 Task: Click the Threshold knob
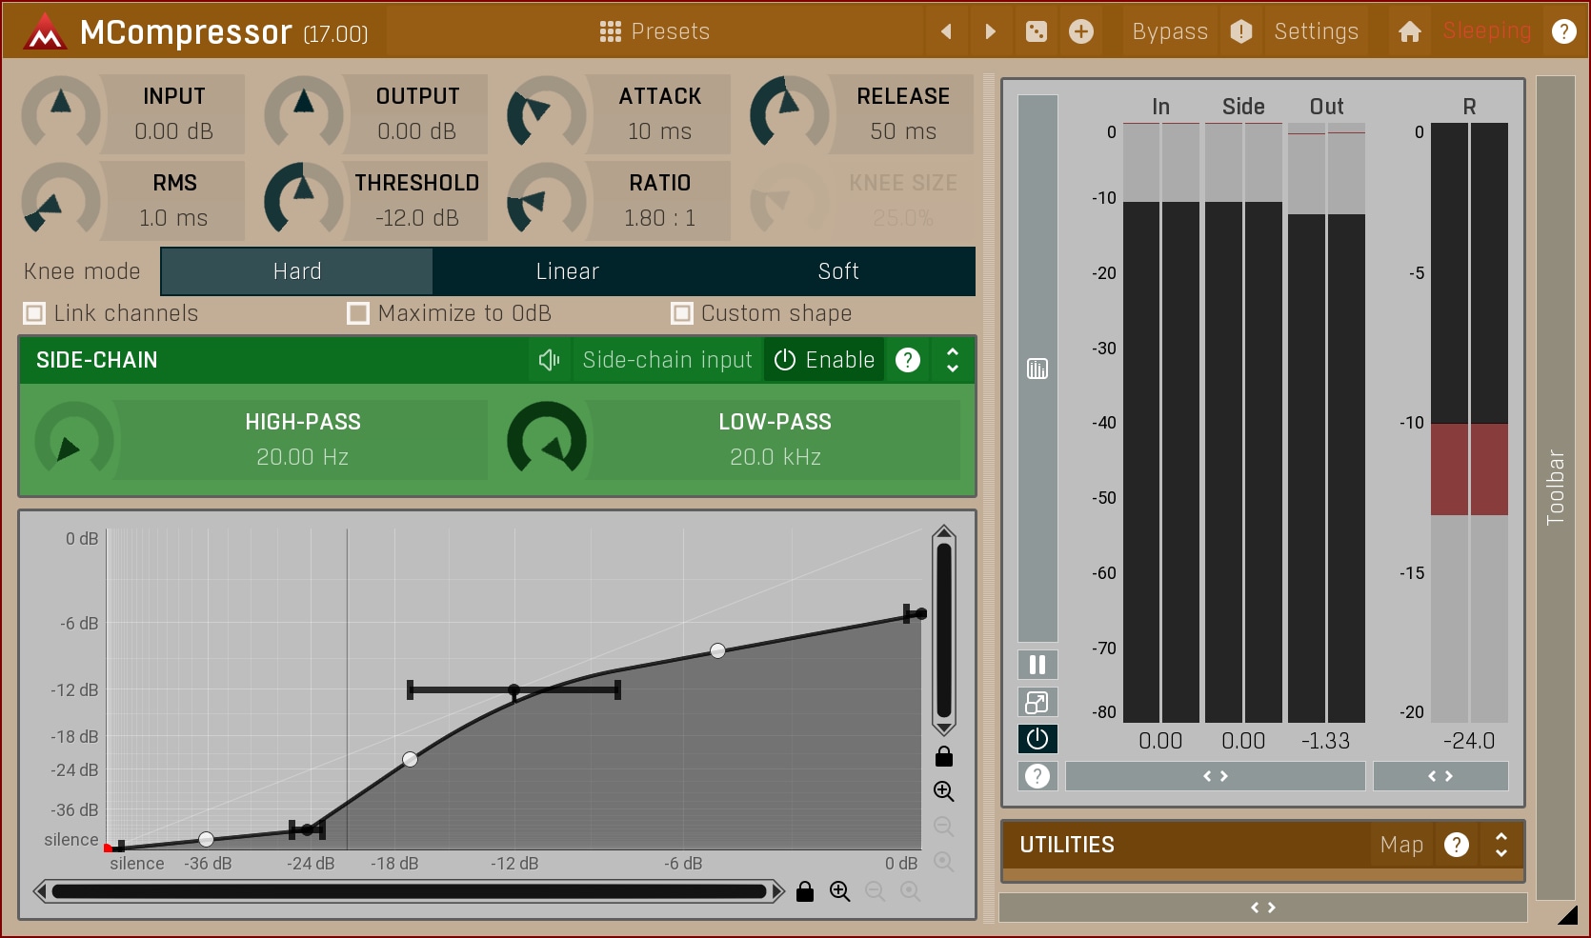point(304,198)
